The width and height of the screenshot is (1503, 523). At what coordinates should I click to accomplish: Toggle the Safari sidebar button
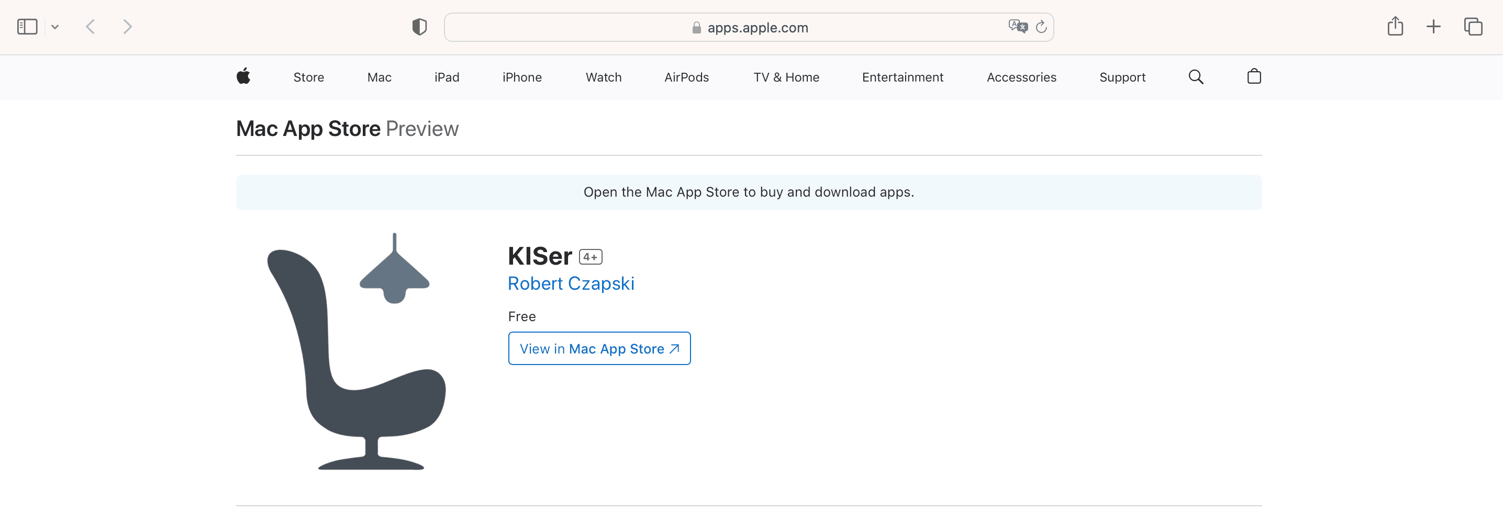pyautogui.click(x=27, y=27)
